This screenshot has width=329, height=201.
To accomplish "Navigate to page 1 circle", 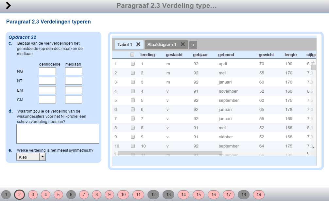I will click(x=6, y=194).
